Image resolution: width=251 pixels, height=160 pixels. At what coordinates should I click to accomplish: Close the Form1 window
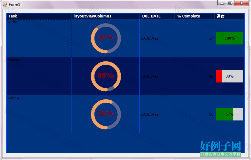point(242,3)
